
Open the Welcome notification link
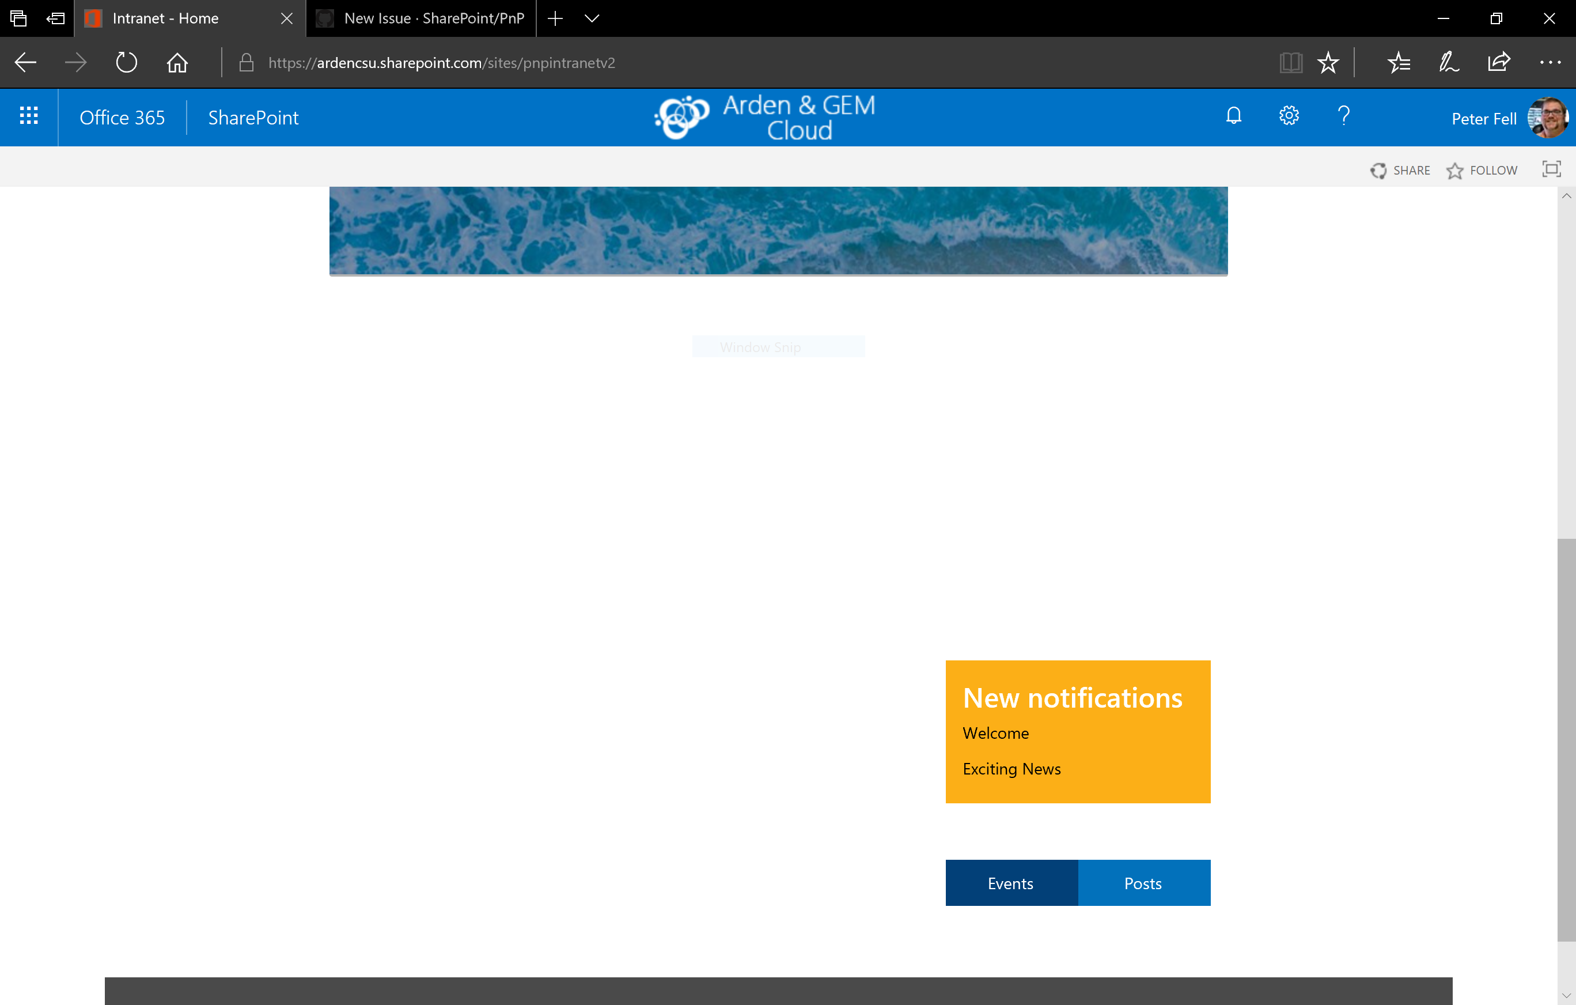coord(995,733)
